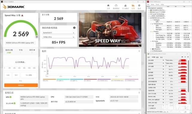
Task: Click the GPU-Z screenshot camera icon
Action: [x=182, y=57]
